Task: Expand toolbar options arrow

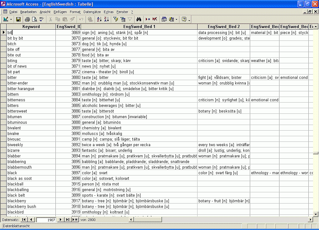Action: pyautogui.click(x=189, y=20)
